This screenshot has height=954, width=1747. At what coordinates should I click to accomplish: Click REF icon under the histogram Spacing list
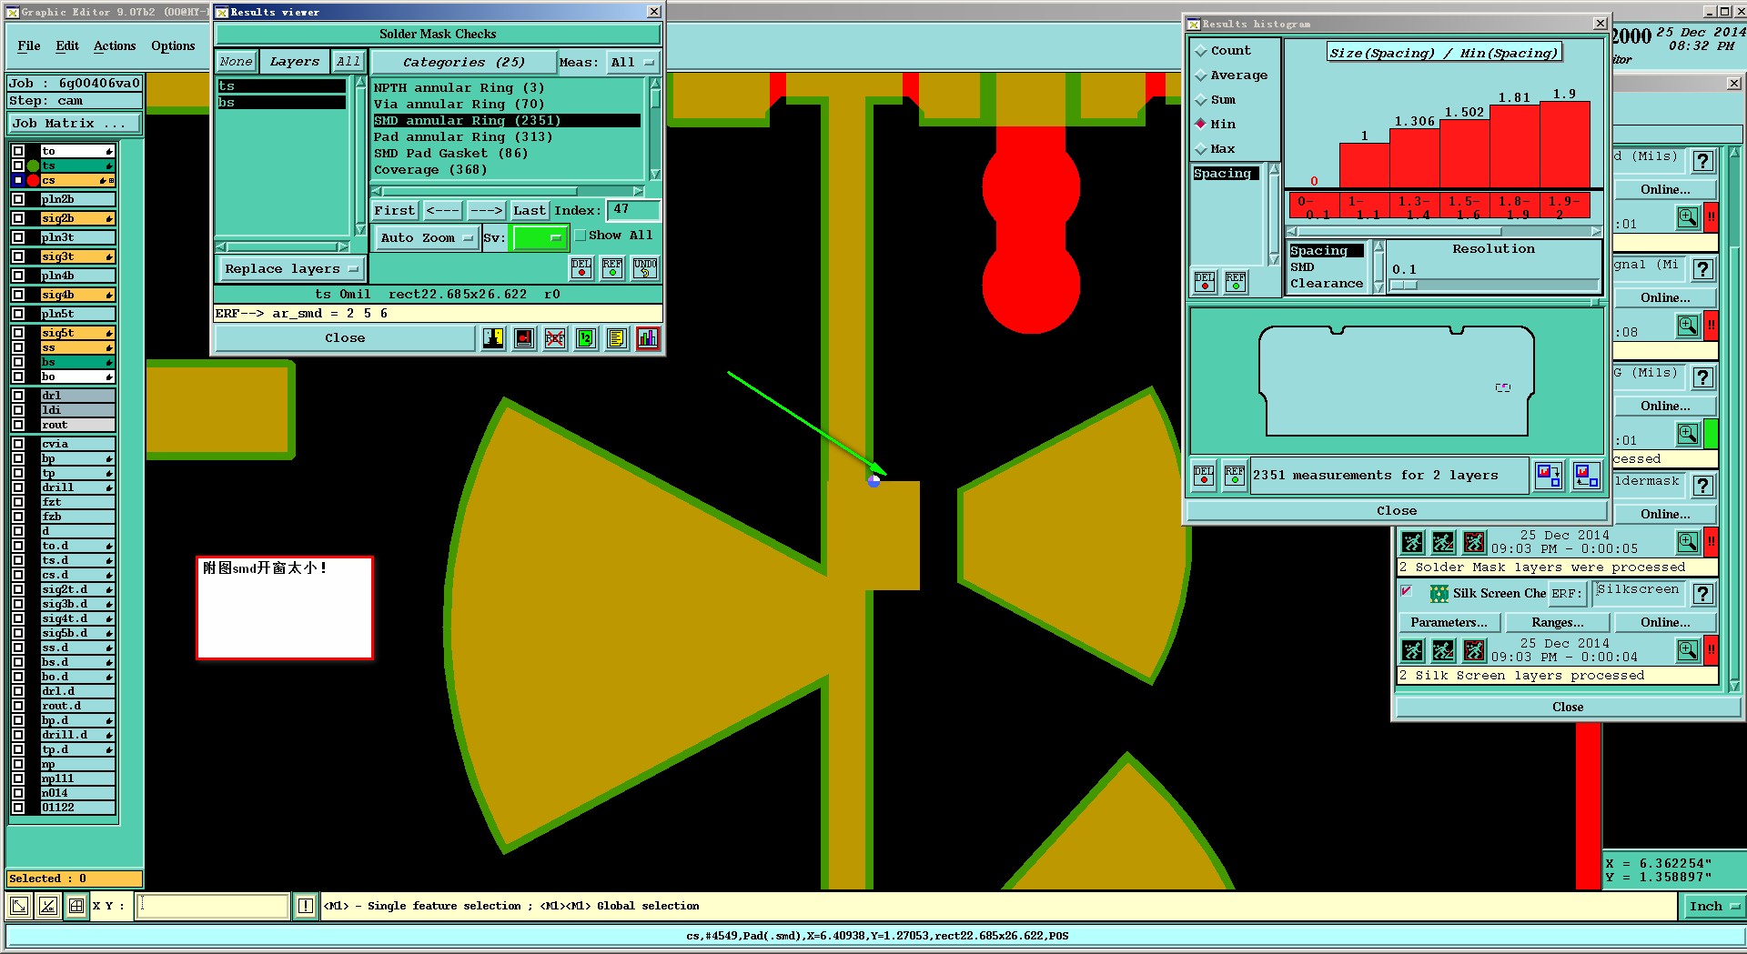[x=1236, y=282]
